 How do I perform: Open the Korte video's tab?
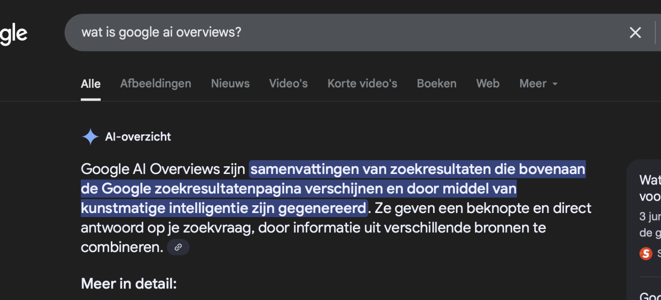coord(363,83)
